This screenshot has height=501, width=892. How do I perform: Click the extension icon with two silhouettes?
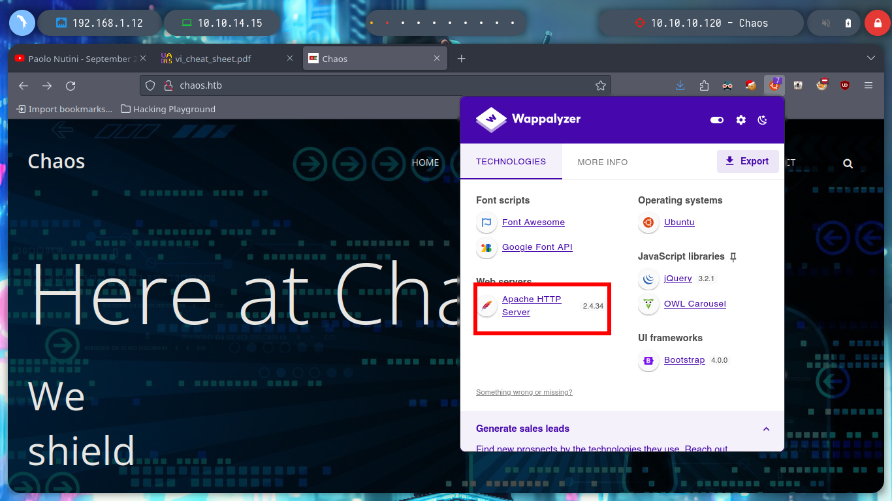point(798,85)
